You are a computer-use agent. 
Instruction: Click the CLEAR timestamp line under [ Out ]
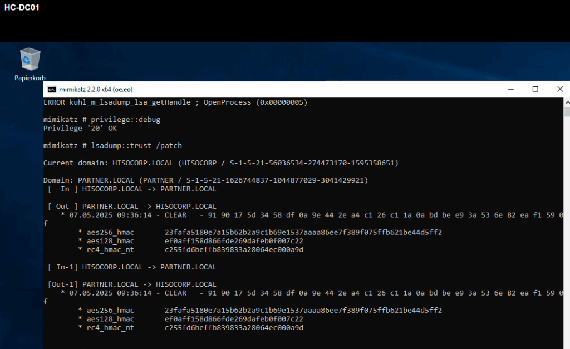[312, 215]
